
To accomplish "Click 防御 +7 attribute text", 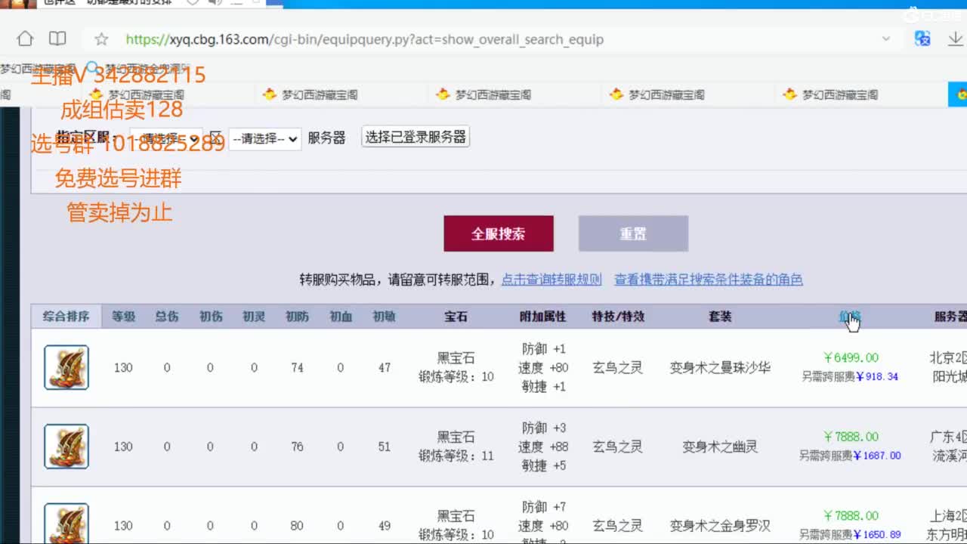I will coord(543,507).
